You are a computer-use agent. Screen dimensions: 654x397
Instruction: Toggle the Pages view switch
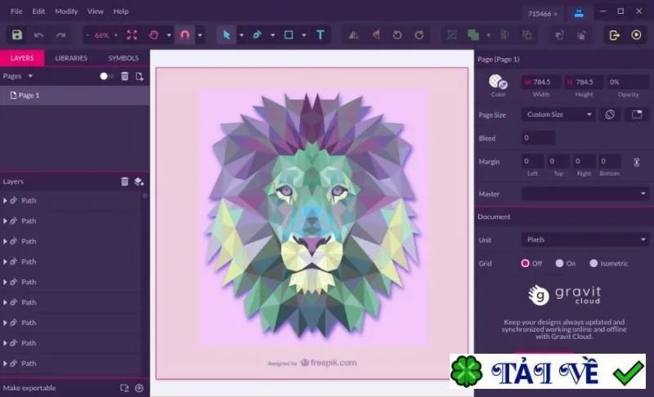coord(107,76)
